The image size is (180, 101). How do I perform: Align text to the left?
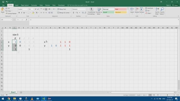[41, 13]
